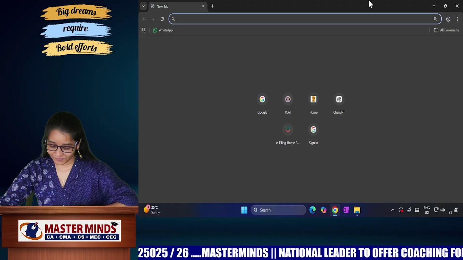This screenshot has height=260, width=463.
Task: Open the Google shortcut tile
Action: click(x=262, y=104)
